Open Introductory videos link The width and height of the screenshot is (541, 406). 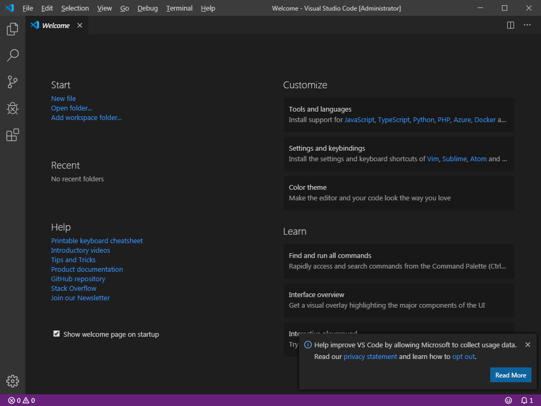click(80, 250)
